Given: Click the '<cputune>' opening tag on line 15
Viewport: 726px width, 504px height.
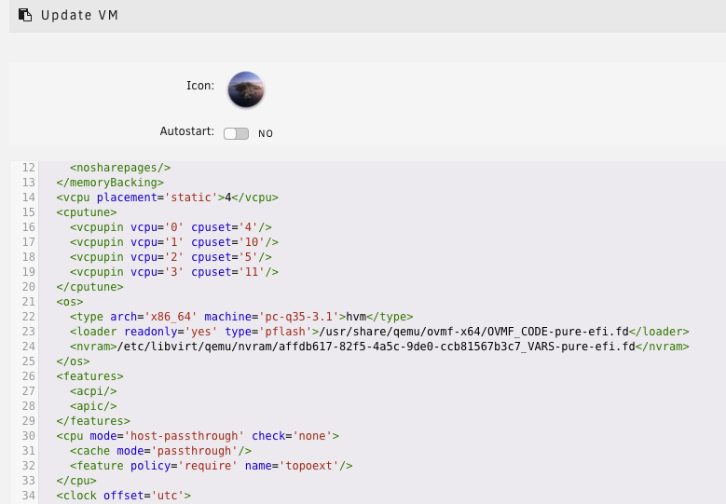Looking at the screenshot, I should [x=87, y=212].
